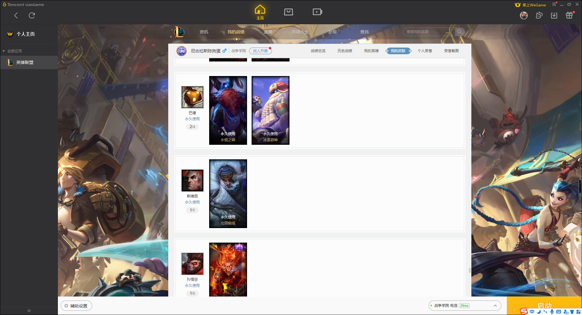Open the 北领前线 skin card
Screen dimensions: 582x315
coord(228,194)
